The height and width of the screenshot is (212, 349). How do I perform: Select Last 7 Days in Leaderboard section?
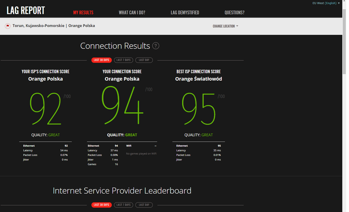tap(123, 205)
